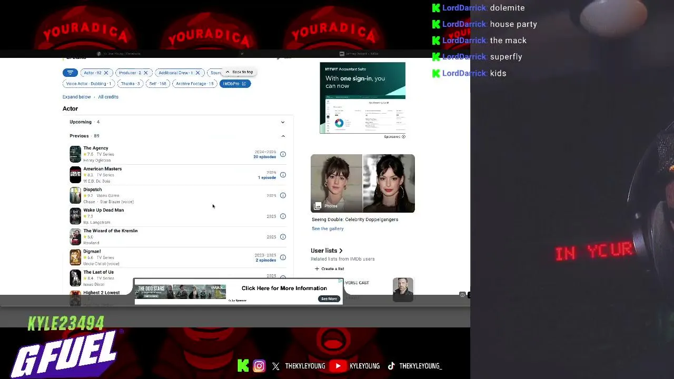Viewport: 674px width, 379px height.
Task: Open the American Masters title link
Action: (103, 169)
